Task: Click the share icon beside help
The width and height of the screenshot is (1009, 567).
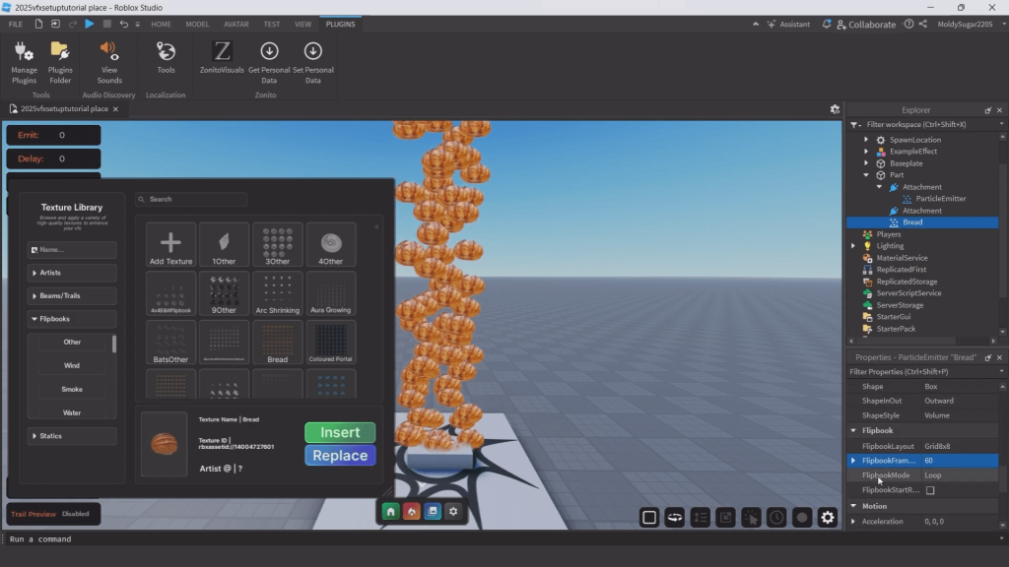Action: (922, 24)
